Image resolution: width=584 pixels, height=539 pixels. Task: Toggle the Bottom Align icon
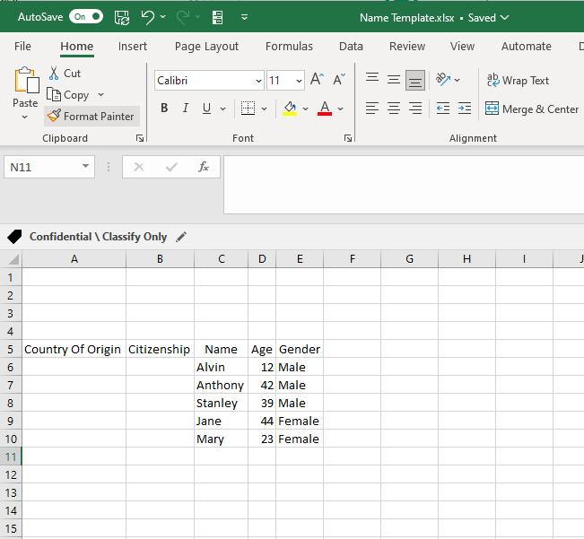[415, 80]
